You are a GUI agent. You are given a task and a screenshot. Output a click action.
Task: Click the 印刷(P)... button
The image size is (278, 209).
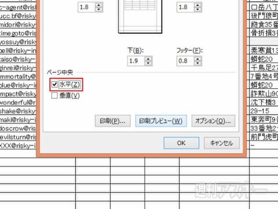coord(113,121)
